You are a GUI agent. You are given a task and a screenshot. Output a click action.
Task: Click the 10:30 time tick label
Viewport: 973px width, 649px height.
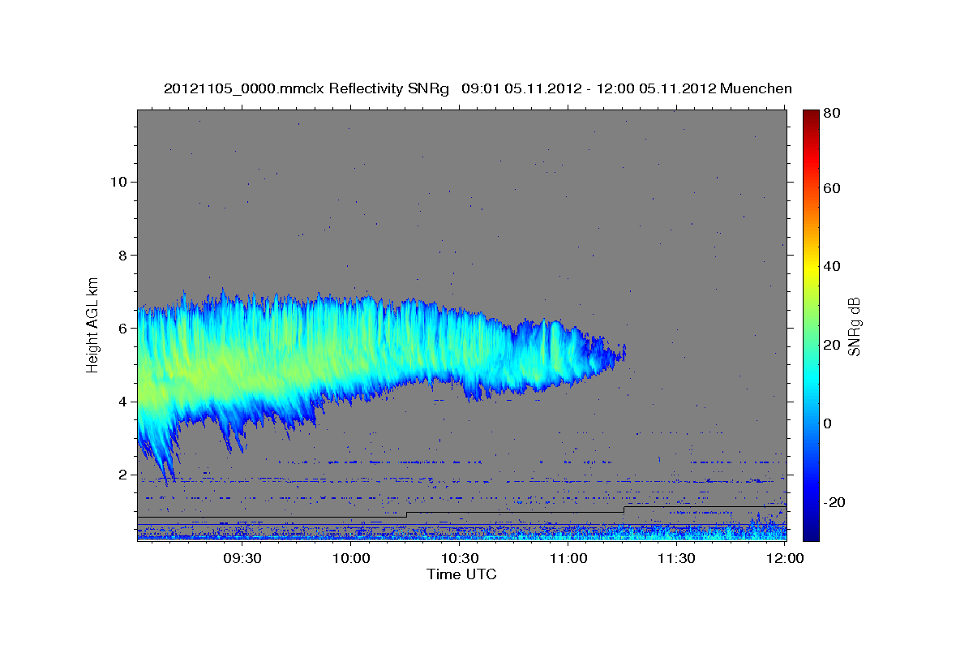[x=461, y=559]
